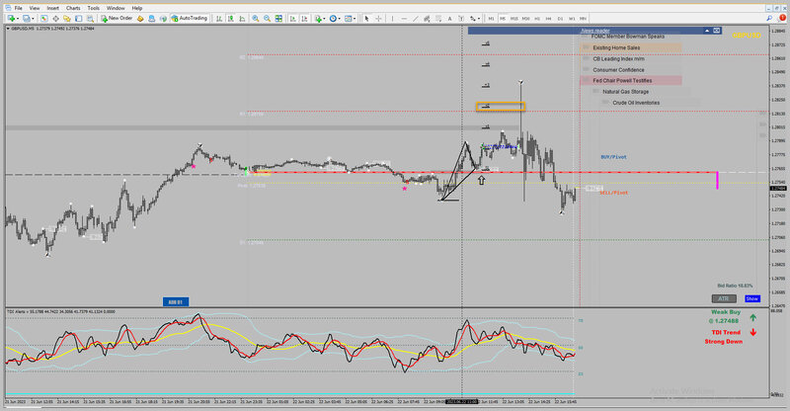Screen dimensions: 790x411
Task: Select the crosshair tool
Action: [378, 18]
